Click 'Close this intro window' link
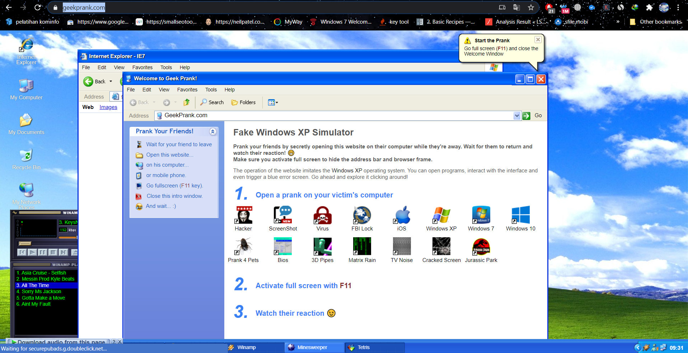The width and height of the screenshot is (688, 353). point(175,196)
